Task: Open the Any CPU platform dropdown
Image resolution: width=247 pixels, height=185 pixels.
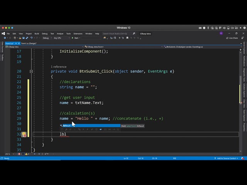Action: [x=61, y=38]
